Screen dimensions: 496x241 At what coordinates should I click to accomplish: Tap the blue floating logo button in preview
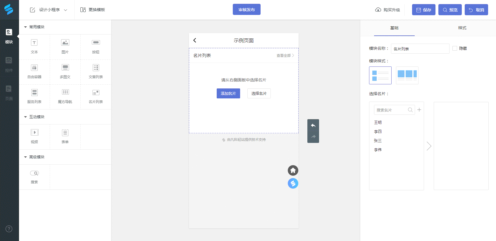pos(293,183)
